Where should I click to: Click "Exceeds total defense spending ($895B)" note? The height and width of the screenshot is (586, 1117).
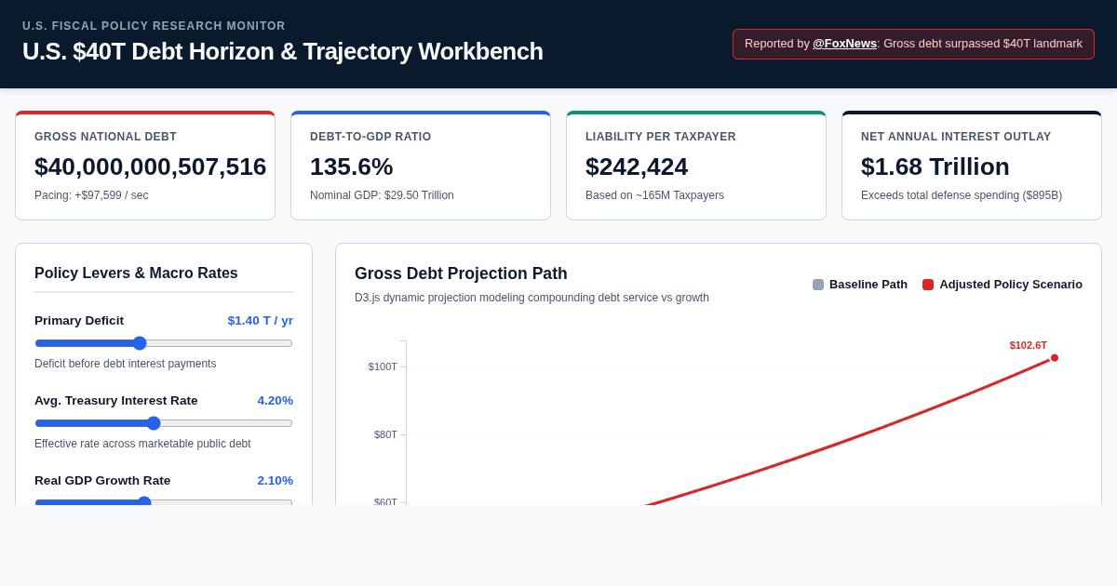click(x=962, y=195)
